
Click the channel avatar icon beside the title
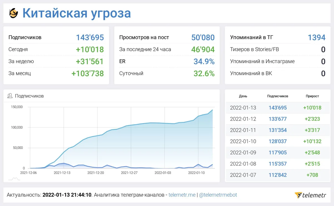coord(13,13)
